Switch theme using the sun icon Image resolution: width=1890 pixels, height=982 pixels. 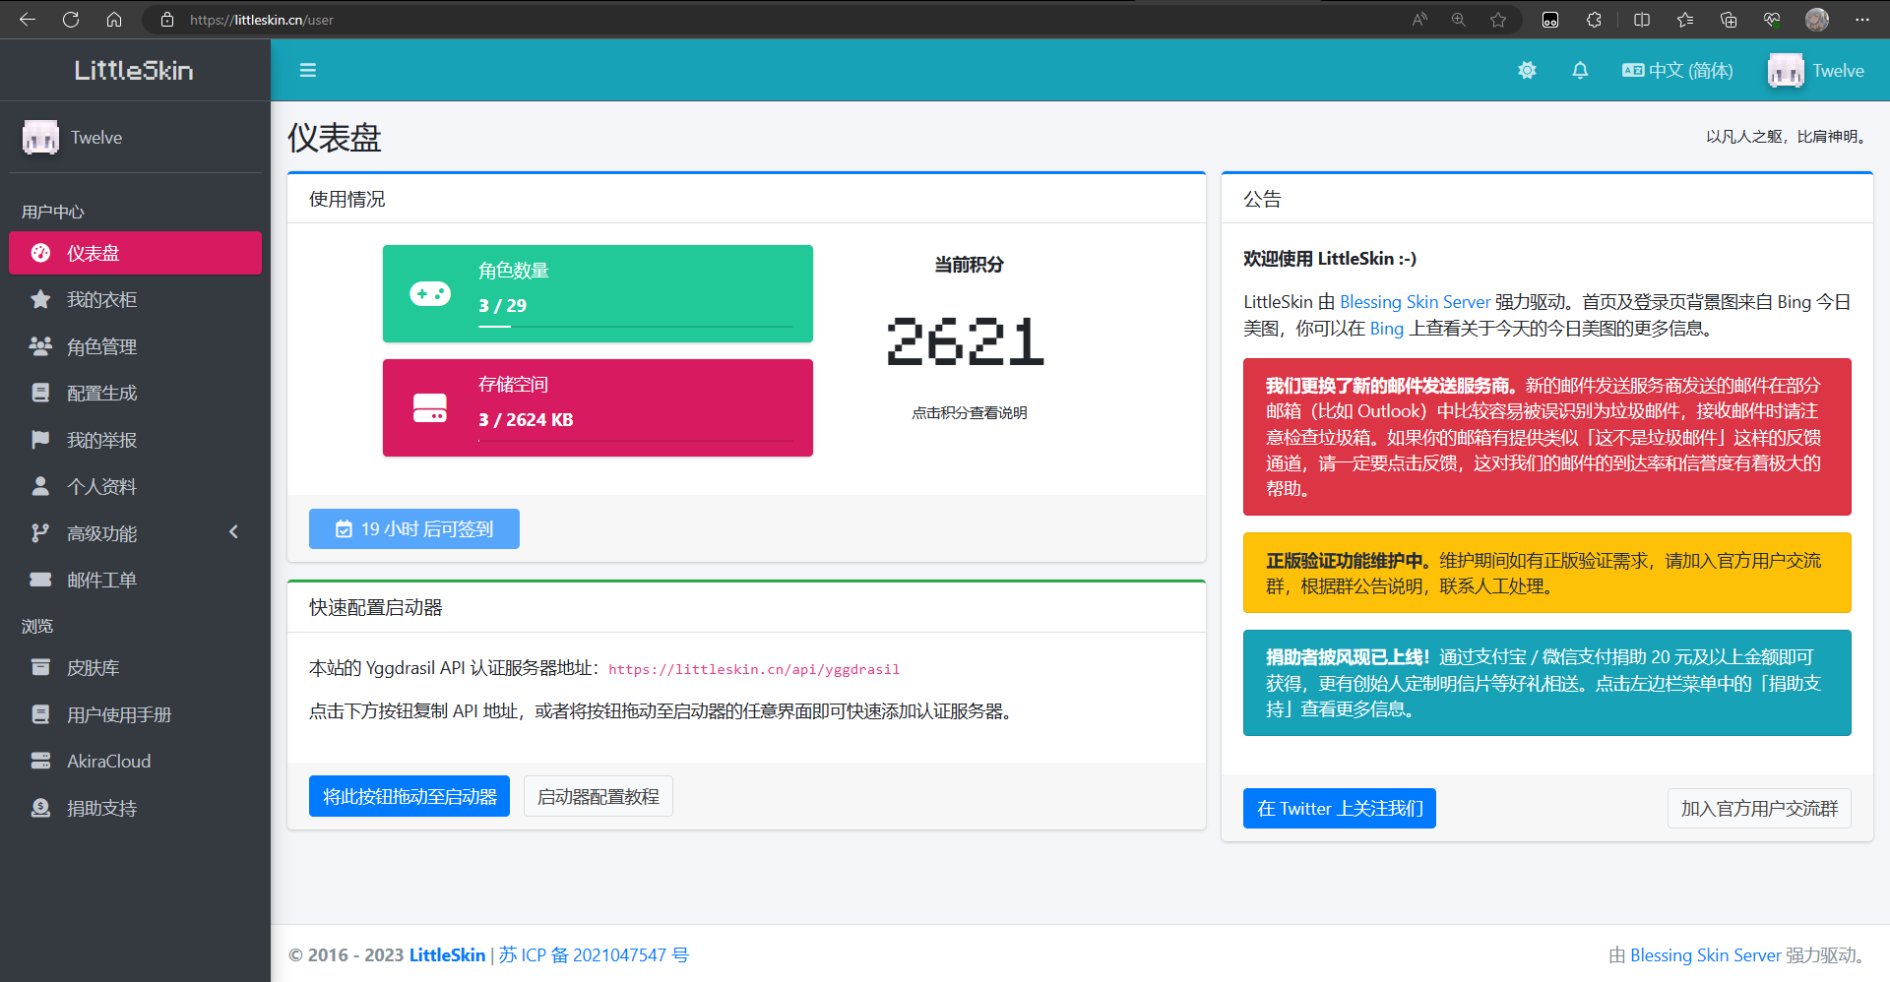click(x=1527, y=70)
